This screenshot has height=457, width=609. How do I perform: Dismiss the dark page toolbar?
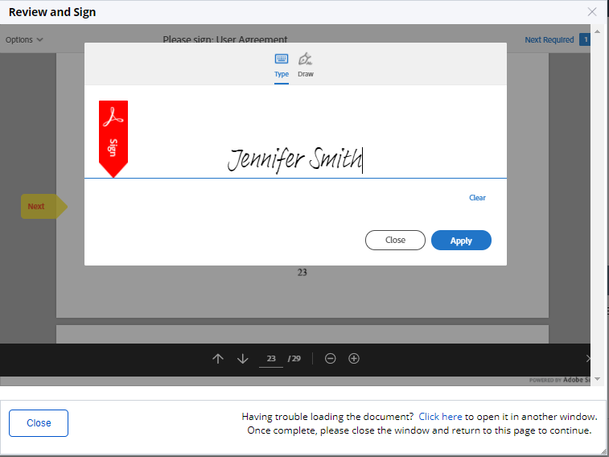click(588, 359)
